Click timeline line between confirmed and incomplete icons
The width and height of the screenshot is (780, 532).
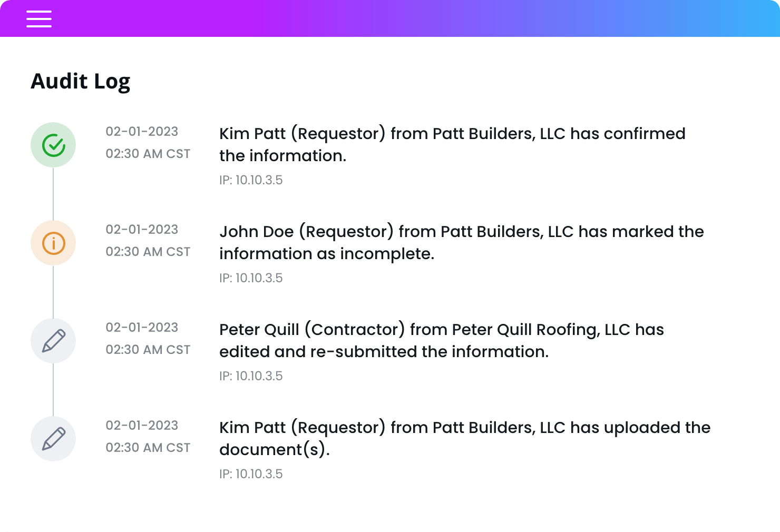pos(53,194)
